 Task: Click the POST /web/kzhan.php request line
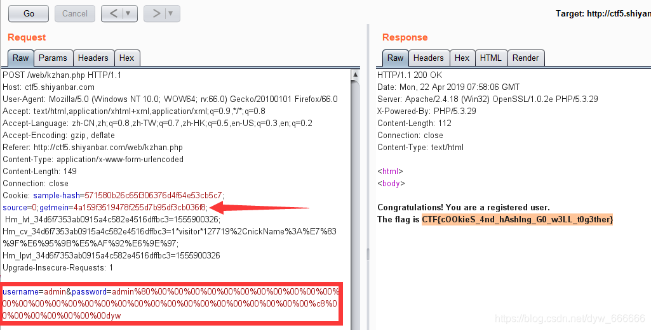click(62, 75)
